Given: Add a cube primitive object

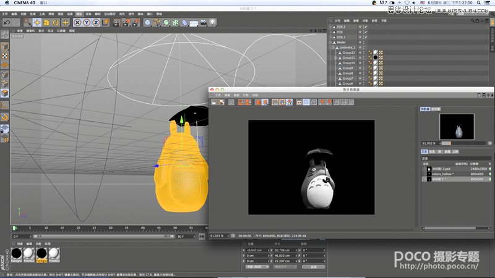Looking at the screenshot, I should tap(148, 22).
